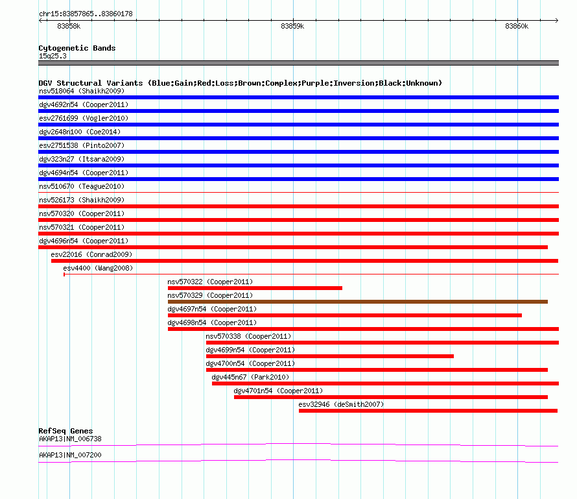
Task: Click the nsv570321 (Cooper2011) label
Action: pyautogui.click(x=82, y=227)
